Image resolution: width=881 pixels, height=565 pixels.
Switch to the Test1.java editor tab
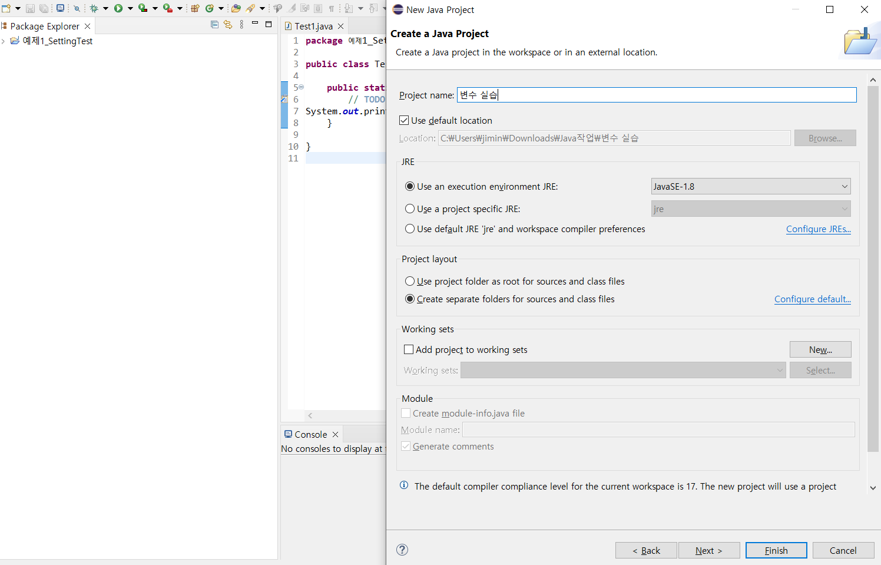click(x=313, y=26)
